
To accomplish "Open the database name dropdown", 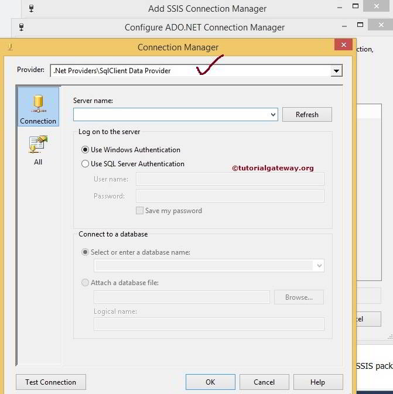I will coord(319,266).
